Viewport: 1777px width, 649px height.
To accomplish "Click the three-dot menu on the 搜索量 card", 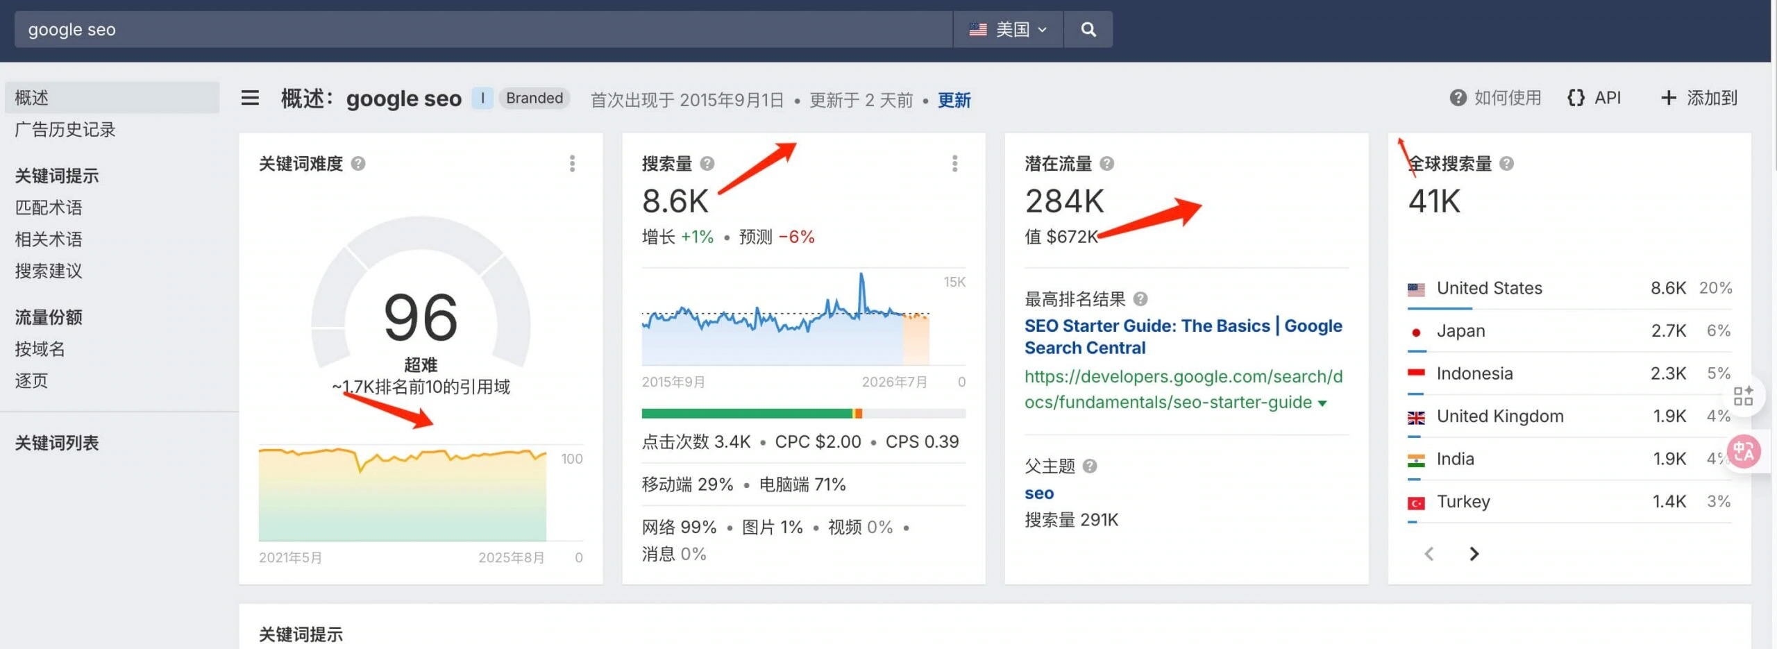I will (954, 164).
